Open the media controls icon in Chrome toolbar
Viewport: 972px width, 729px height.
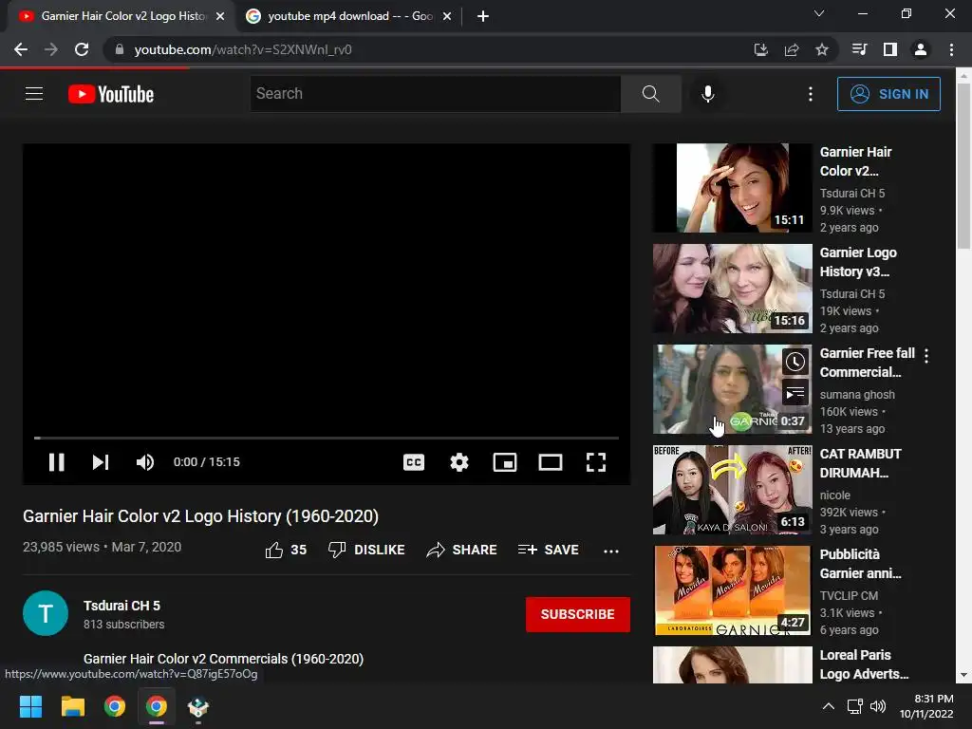pyautogui.click(x=859, y=49)
